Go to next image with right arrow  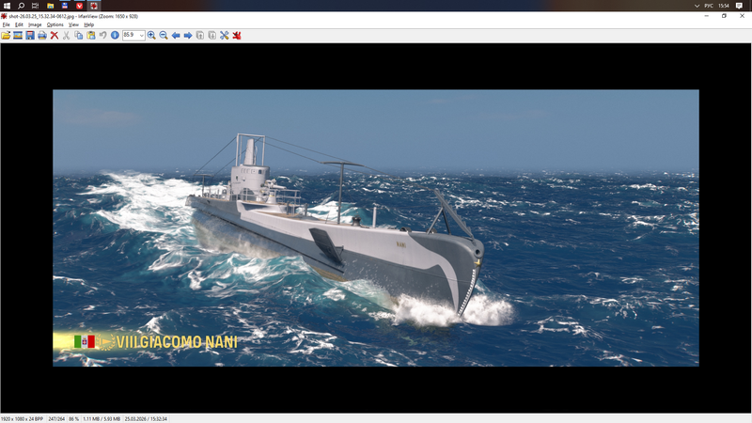[188, 35]
